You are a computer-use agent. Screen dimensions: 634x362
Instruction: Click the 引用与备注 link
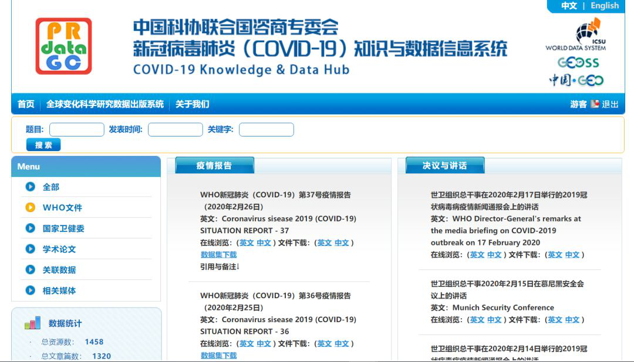point(218,267)
